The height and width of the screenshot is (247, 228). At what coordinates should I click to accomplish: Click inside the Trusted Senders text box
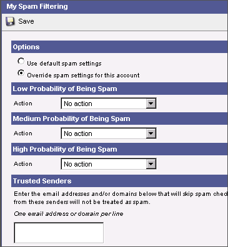click(59, 233)
